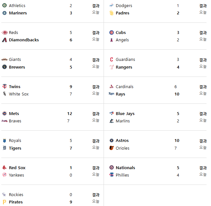
Task: Click the Brewers team logo
Action: coord(4,67)
